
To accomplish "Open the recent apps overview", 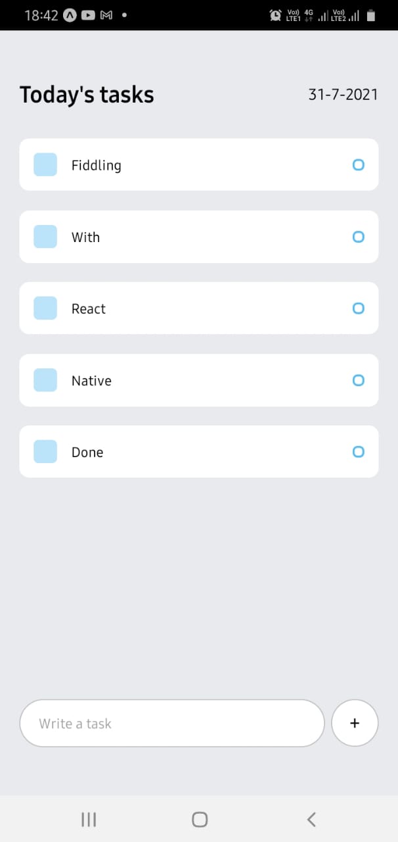I will tap(88, 820).
